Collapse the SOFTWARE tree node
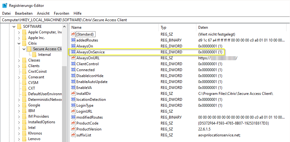Viewport: 290px width, 142px height. [x=14, y=27]
